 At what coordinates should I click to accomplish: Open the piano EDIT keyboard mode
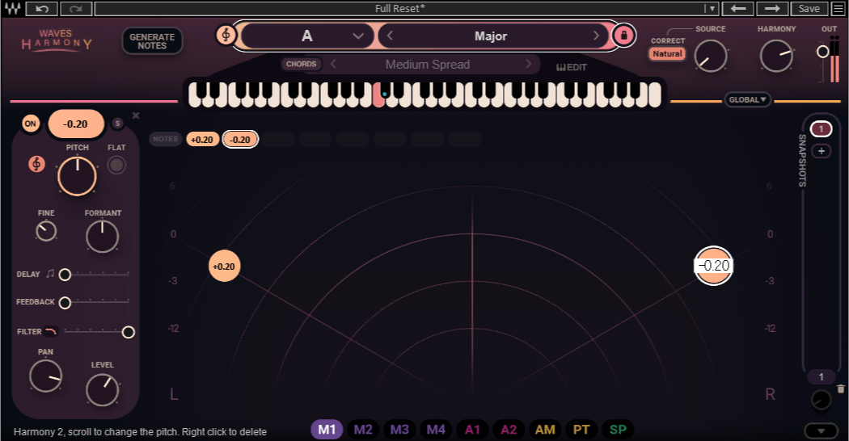click(x=571, y=67)
